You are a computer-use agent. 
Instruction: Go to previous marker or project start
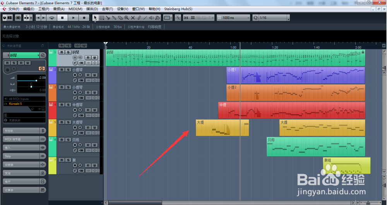point(38,18)
